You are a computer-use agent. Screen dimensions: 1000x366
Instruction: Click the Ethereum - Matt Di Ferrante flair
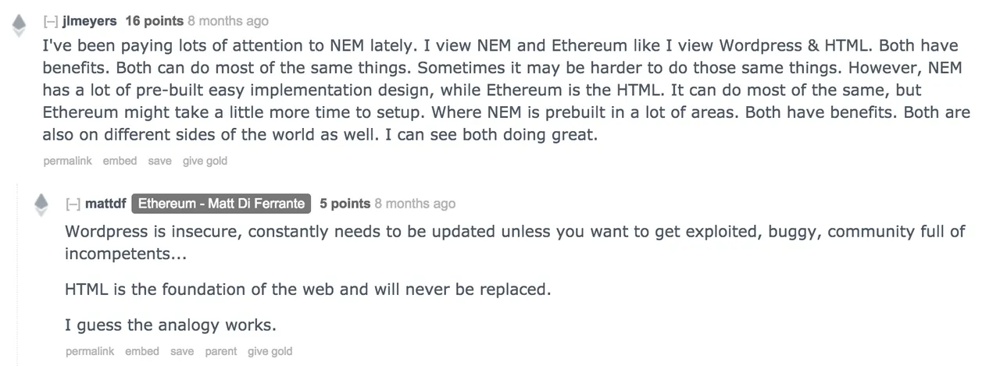pos(221,204)
